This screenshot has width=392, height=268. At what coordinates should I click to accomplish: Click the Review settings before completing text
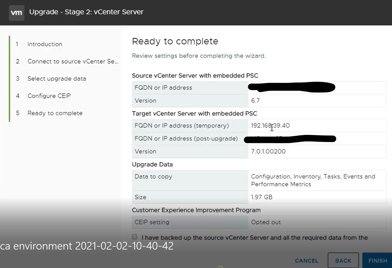pos(199,56)
